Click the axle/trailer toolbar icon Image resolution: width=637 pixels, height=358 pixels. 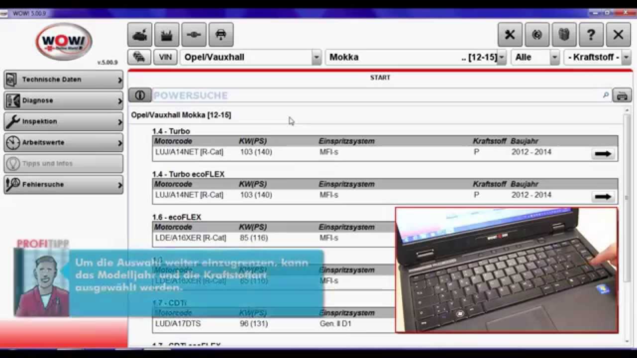coord(194,35)
